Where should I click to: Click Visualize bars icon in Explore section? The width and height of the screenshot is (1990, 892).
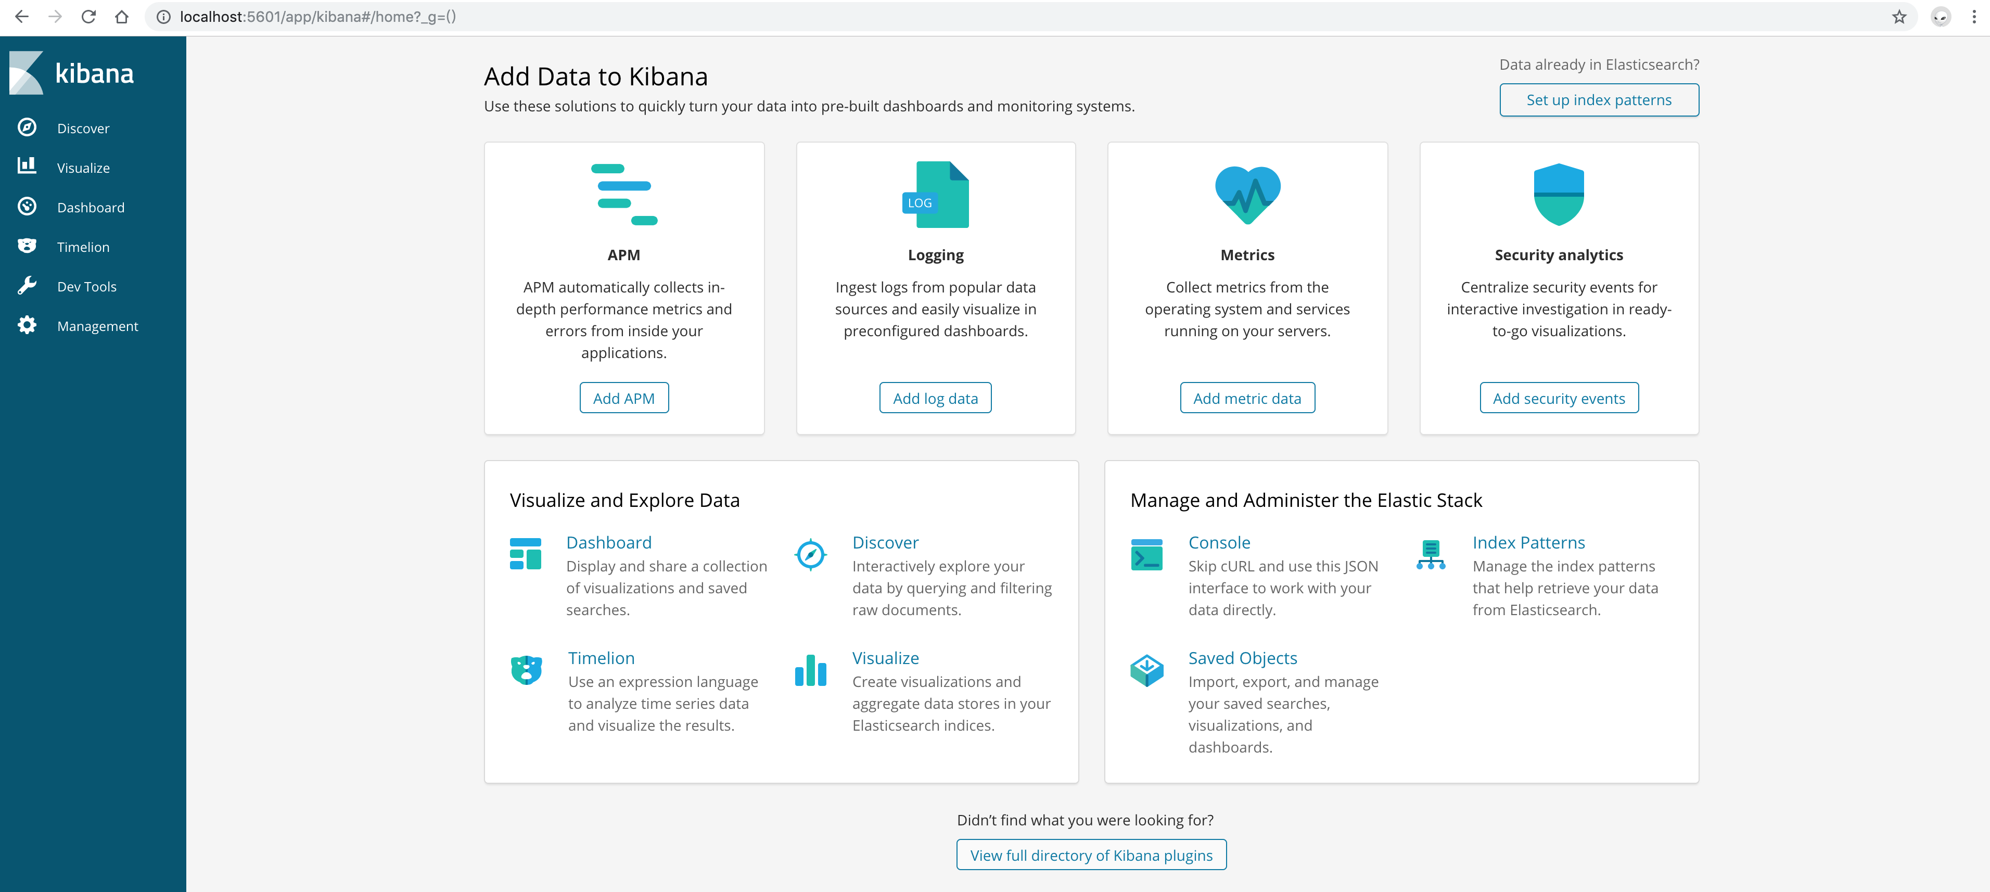tap(810, 670)
